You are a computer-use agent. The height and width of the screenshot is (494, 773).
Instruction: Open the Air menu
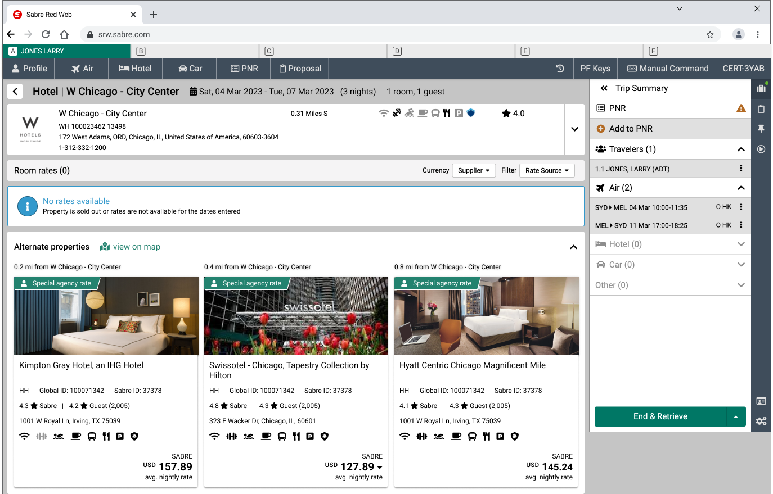pyautogui.click(x=82, y=69)
